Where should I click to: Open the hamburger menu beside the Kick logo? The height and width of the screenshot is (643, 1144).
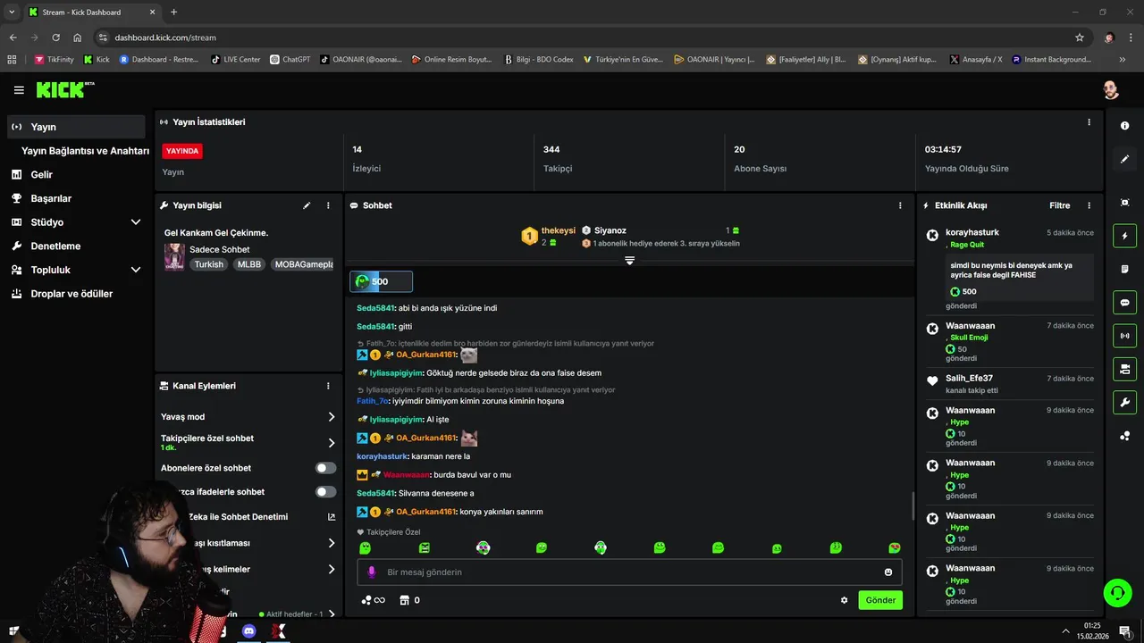tap(19, 90)
